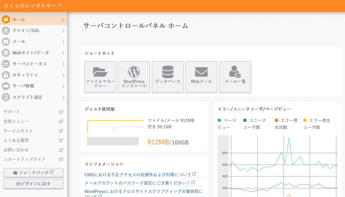Click external icon after CMS notice link
The height and width of the screenshot is (197, 345).
tap(194, 174)
